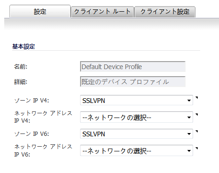
Task: Click the 名前: label
Action: [21, 67]
